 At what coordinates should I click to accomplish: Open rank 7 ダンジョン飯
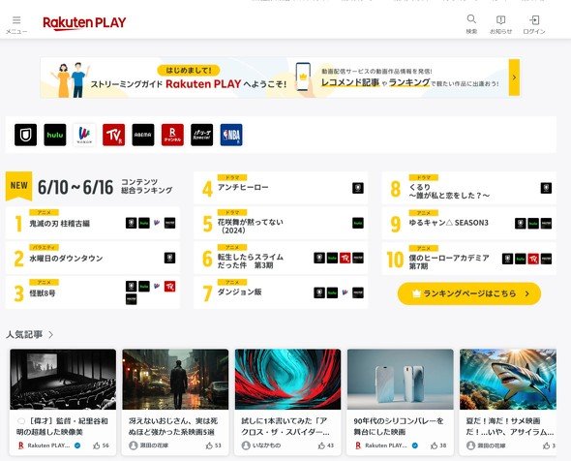[281, 292]
